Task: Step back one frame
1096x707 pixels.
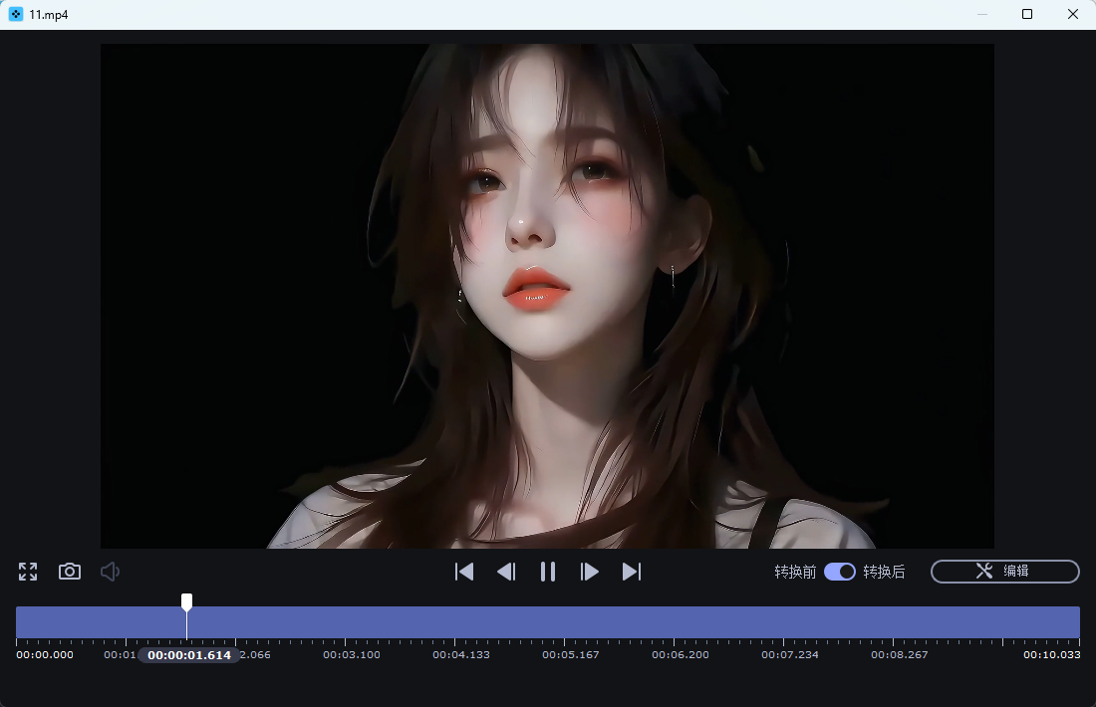Action: click(506, 572)
